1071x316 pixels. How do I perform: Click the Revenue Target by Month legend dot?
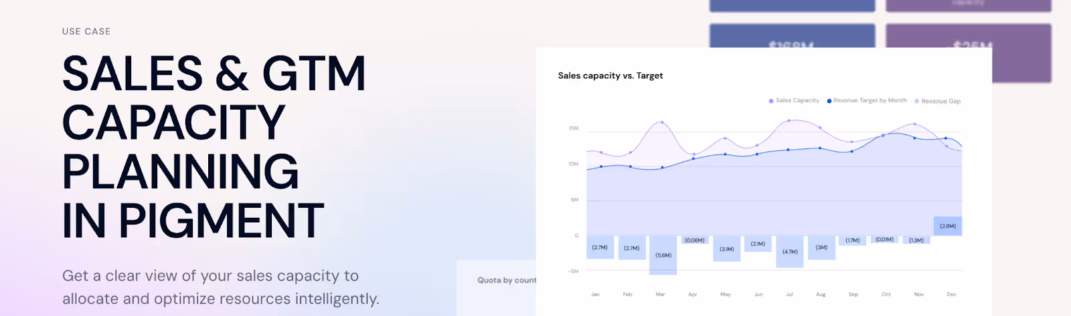(x=829, y=101)
